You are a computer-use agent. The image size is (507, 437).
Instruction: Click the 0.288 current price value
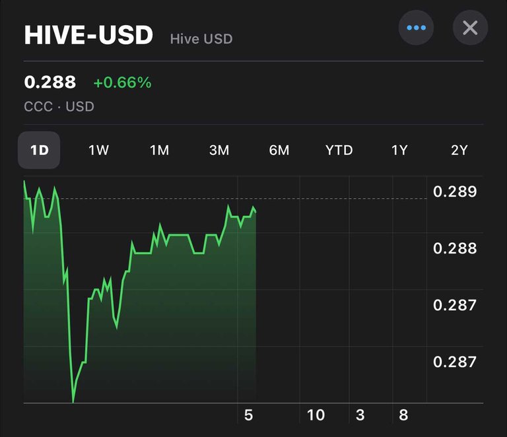[x=50, y=83]
